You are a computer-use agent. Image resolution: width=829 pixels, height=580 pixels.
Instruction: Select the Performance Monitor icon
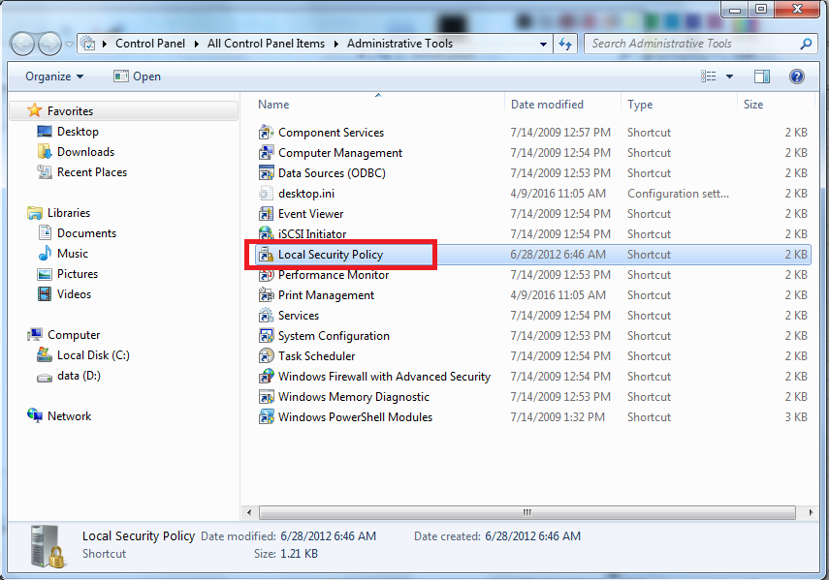click(266, 275)
